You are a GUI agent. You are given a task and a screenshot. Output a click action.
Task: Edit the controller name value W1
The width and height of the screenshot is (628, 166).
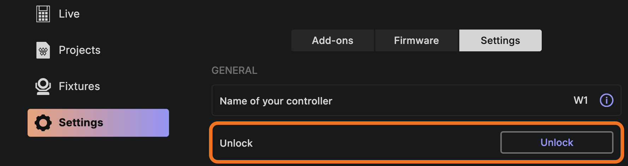point(581,101)
